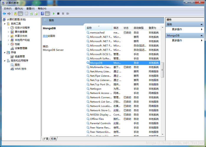Click the Forward arrow toolbar icon
The height and width of the screenshot is (147, 206).
[9, 14]
